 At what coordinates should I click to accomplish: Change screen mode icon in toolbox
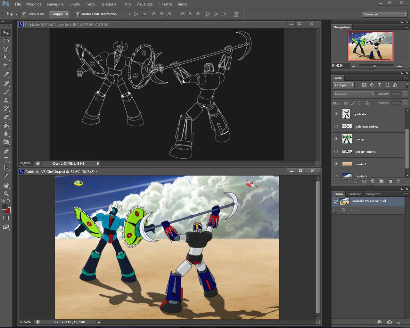tap(6, 227)
